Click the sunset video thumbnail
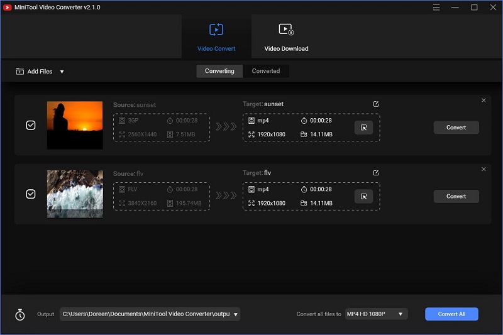The image size is (503, 335). tap(75, 125)
